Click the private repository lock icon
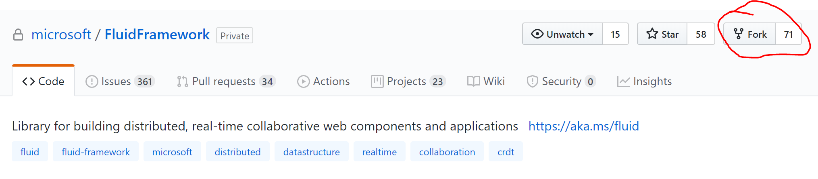This screenshot has height=179, width=818. 18,35
